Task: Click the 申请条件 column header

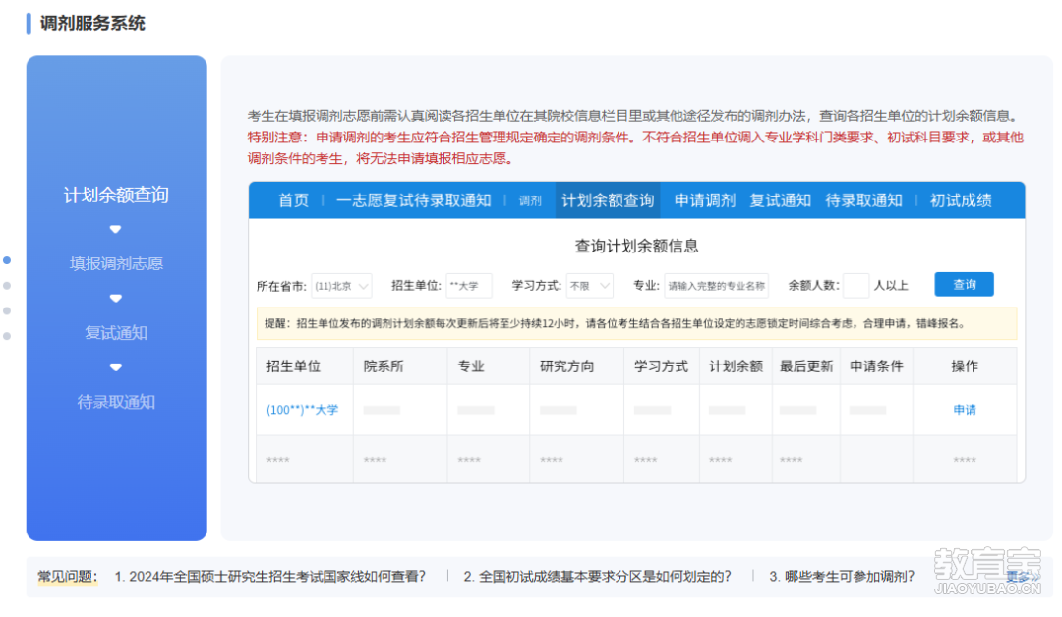Action: pos(876,366)
